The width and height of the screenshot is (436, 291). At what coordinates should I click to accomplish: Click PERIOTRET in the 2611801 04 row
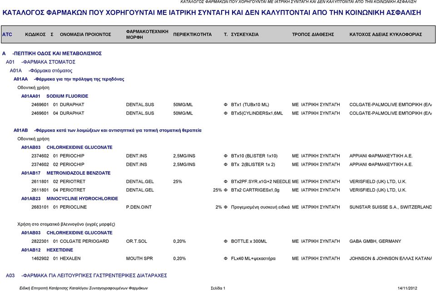point(73,190)
